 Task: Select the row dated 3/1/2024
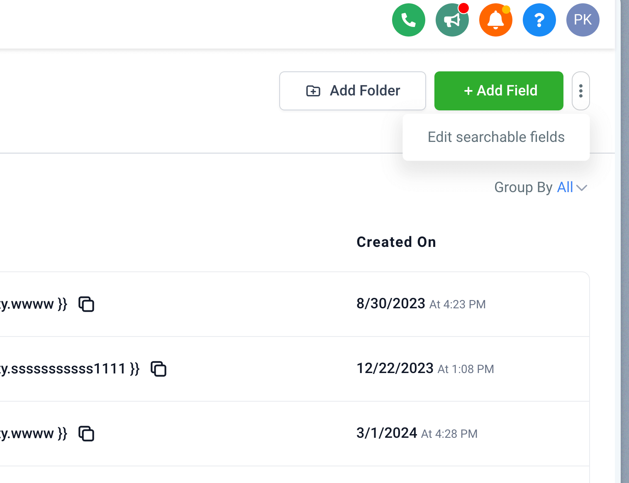click(x=295, y=434)
